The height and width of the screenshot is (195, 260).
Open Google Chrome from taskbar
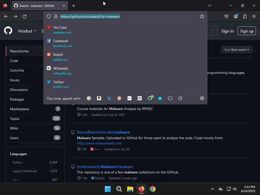tap(153, 189)
